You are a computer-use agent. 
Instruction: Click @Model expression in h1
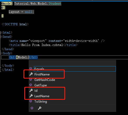[22, 57]
